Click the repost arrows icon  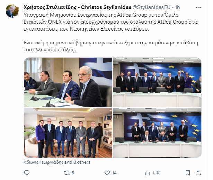(x=67, y=173)
